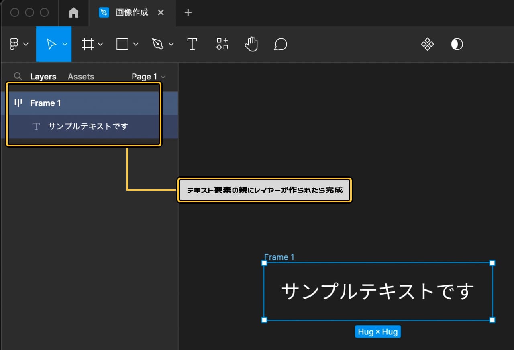Viewport: 514px width, 350px height.
Task: Close the 画像作成 tab
Action: click(x=161, y=13)
